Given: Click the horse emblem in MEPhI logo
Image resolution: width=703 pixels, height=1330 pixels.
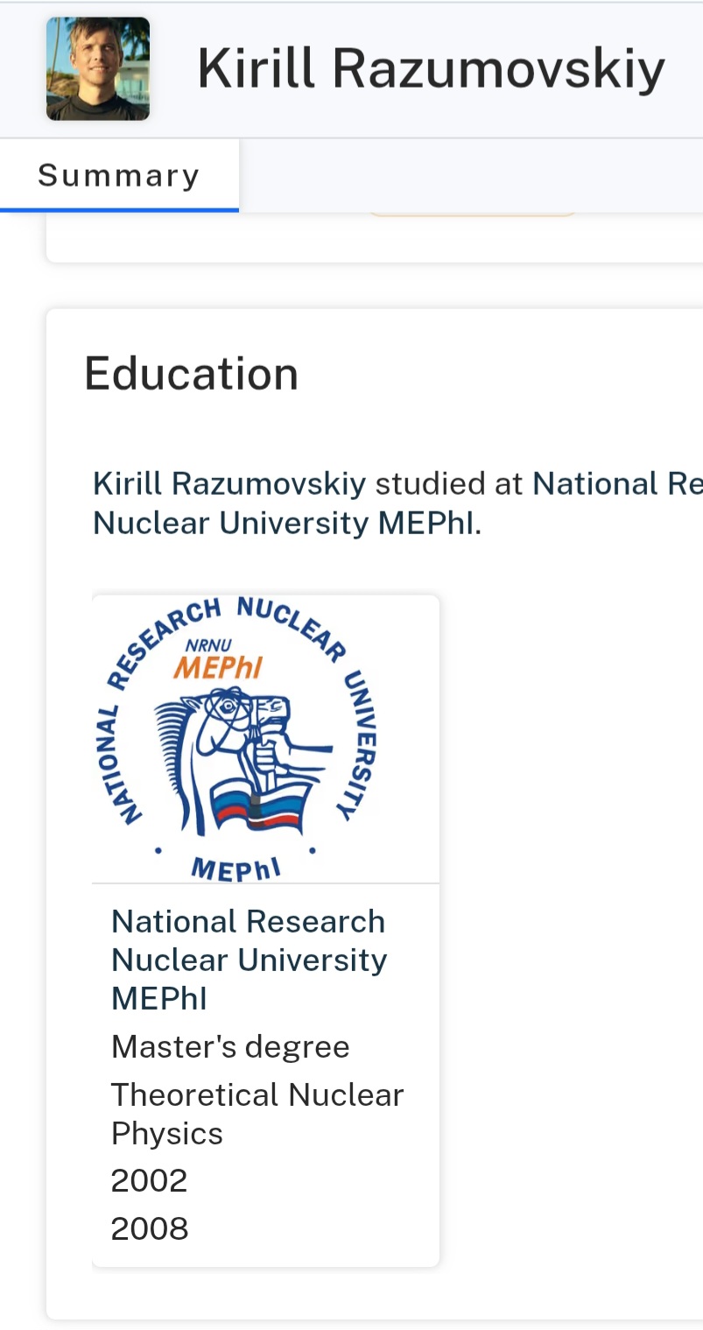Looking at the screenshot, I should (x=236, y=744).
